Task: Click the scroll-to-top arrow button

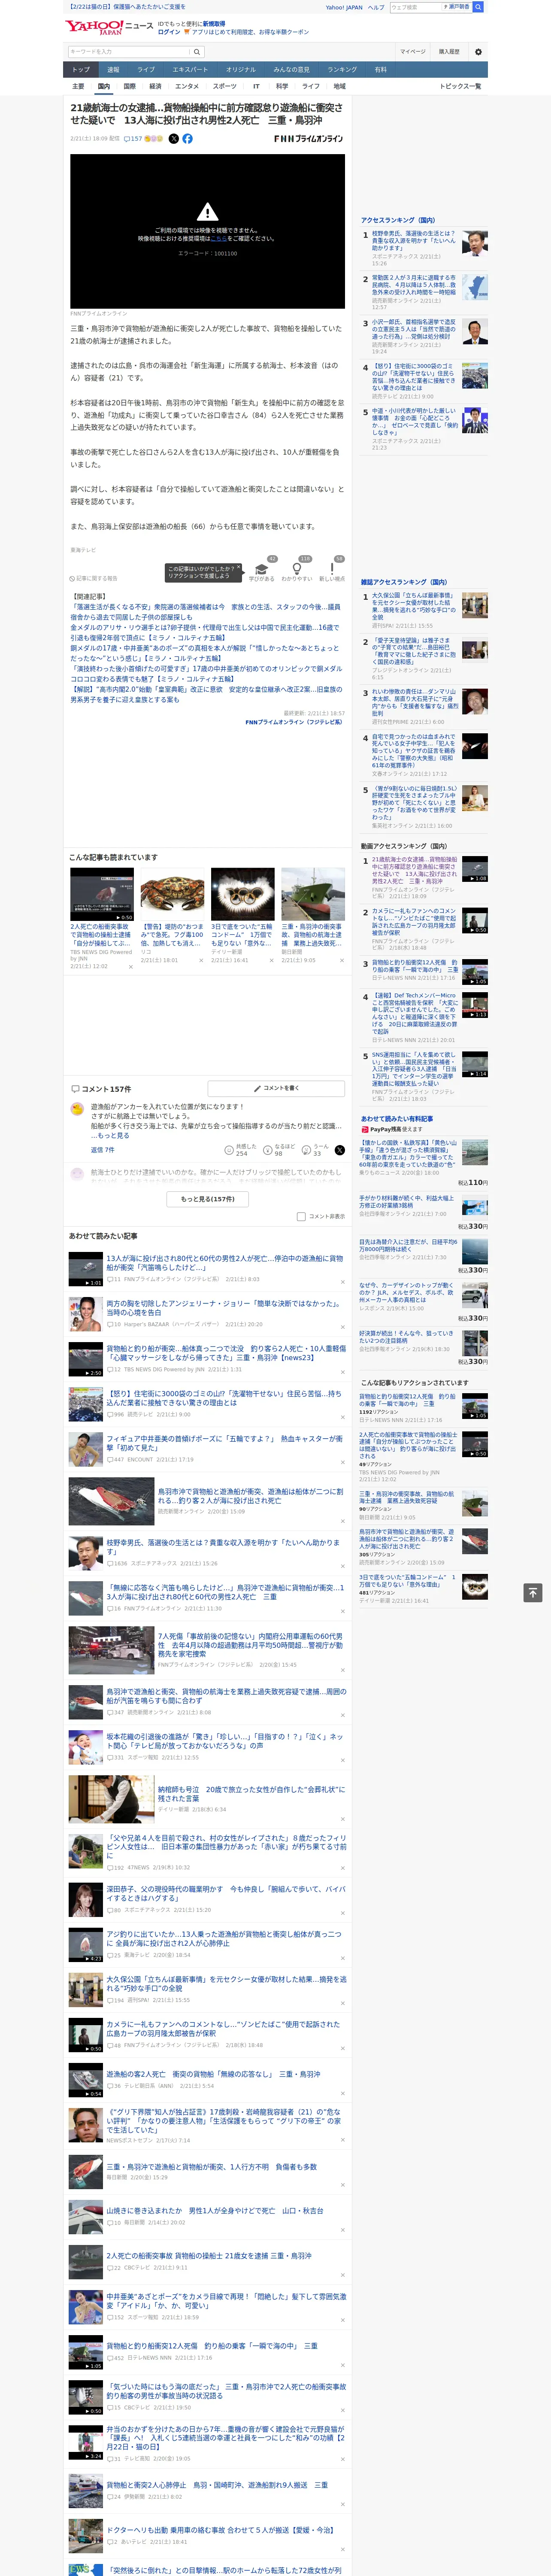Action: pyautogui.click(x=533, y=1592)
